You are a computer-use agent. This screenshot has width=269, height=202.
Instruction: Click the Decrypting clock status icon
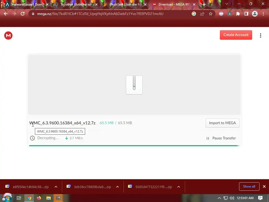(x=32, y=138)
